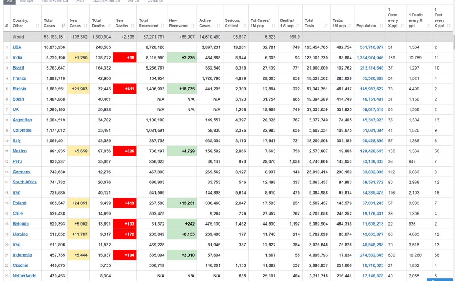Open the South America tab
The image size is (455, 281).
[x=106, y=1]
